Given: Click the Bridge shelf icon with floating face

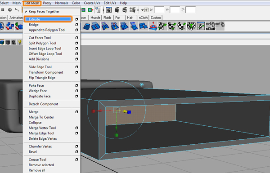Looking at the screenshot, I should (95, 27).
